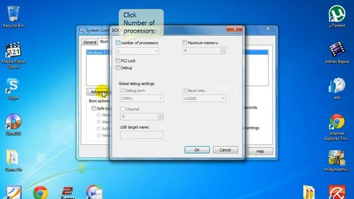This screenshot has width=354, height=199.
Task: Open the UltraISO desktop shortcut
Action: click(13, 124)
